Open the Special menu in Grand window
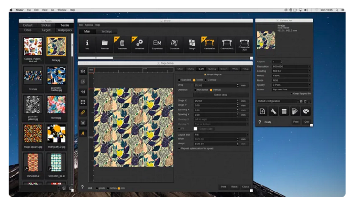The height and width of the screenshot is (199, 351). pos(89,25)
